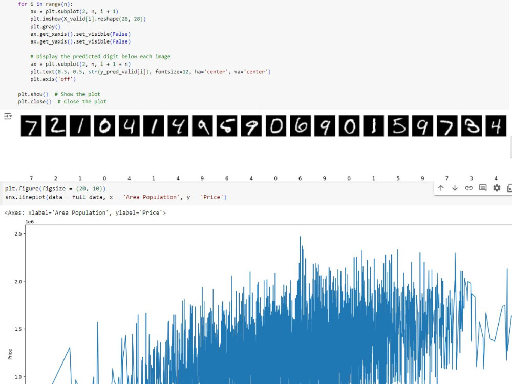
Task: Click the 1.5 y-axis tick label
Action: click(x=18, y=329)
